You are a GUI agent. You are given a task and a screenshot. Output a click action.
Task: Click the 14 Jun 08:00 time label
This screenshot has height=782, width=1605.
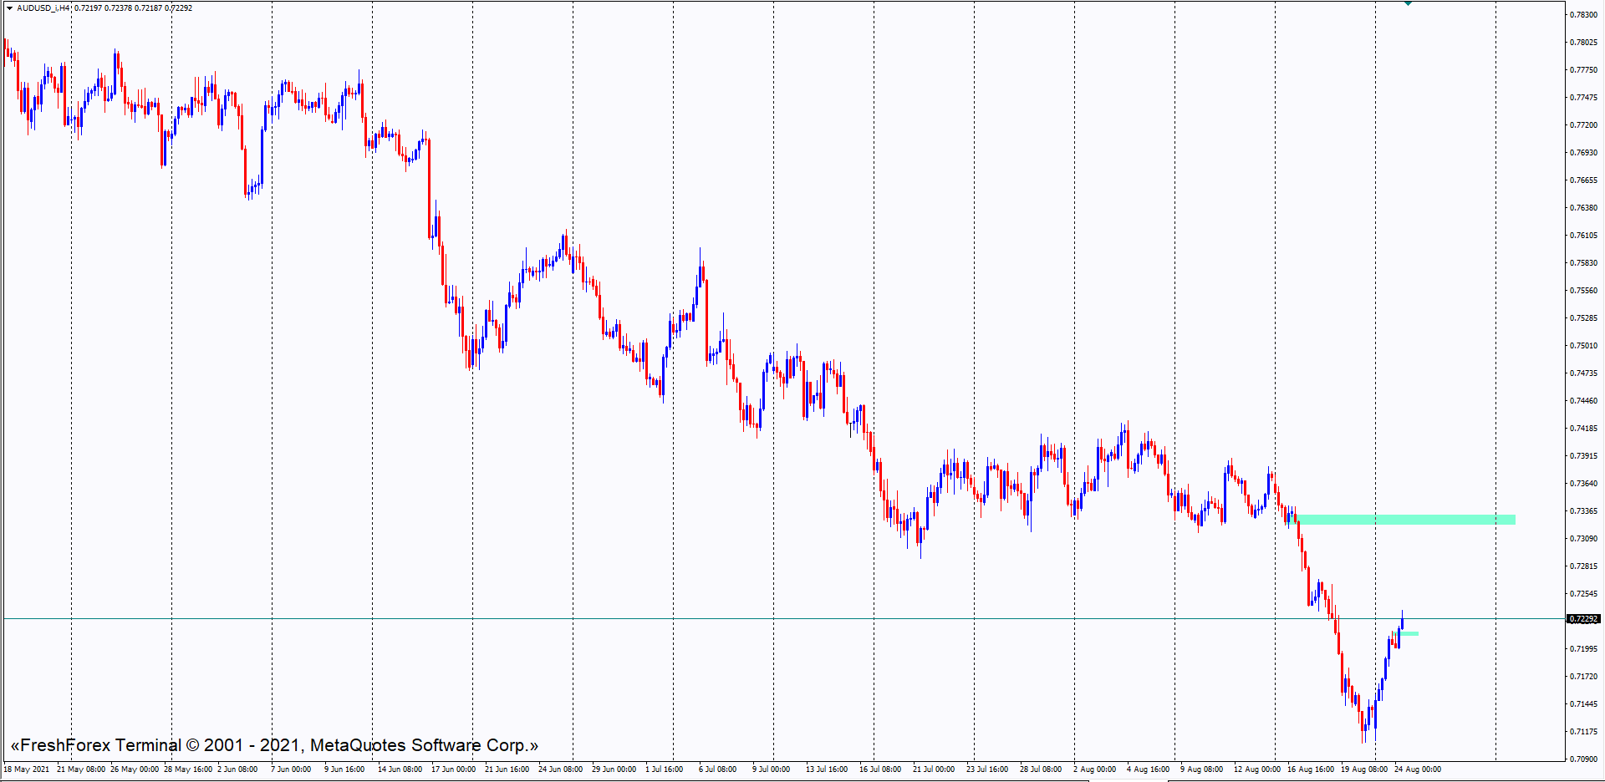coord(400,769)
